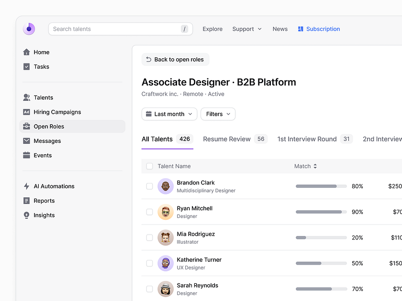Open the Subscription link
This screenshot has width=402, height=301.
(x=319, y=29)
